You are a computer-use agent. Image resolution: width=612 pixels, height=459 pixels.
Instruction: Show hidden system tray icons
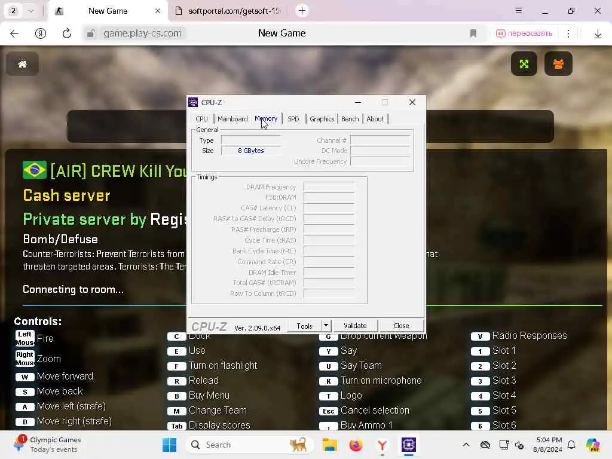tap(466, 445)
